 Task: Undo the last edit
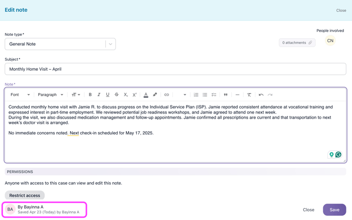point(261,95)
